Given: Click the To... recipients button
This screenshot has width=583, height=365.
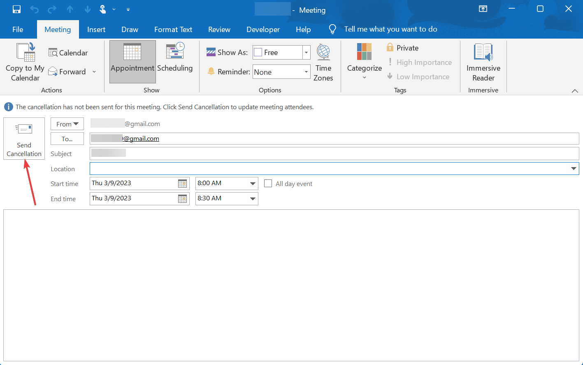Looking at the screenshot, I should [67, 139].
